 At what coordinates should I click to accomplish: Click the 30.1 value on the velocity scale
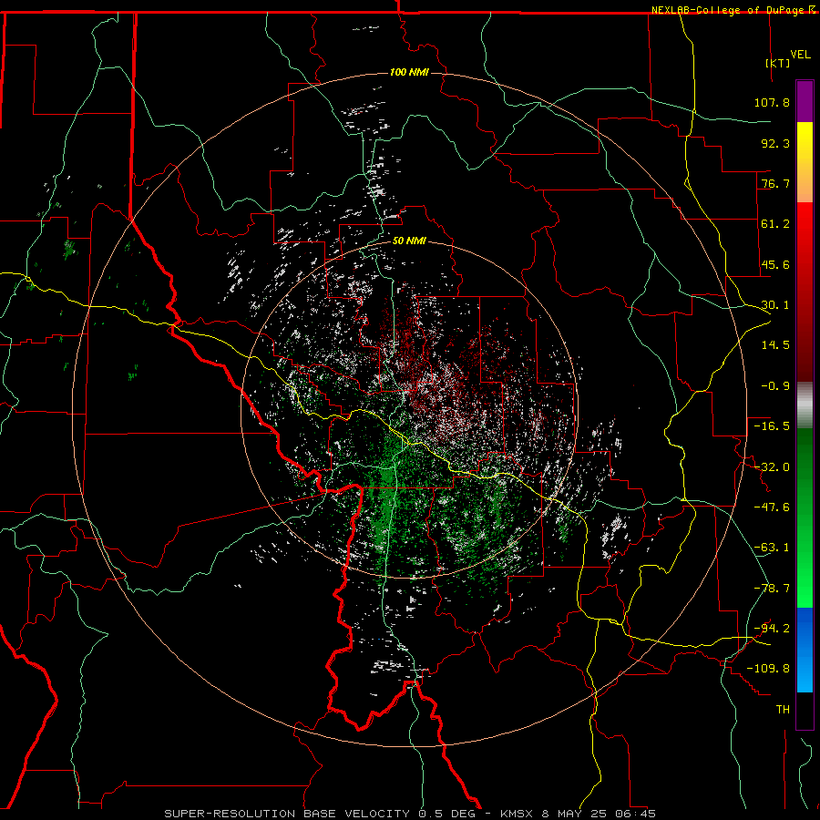pyautogui.click(x=775, y=305)
